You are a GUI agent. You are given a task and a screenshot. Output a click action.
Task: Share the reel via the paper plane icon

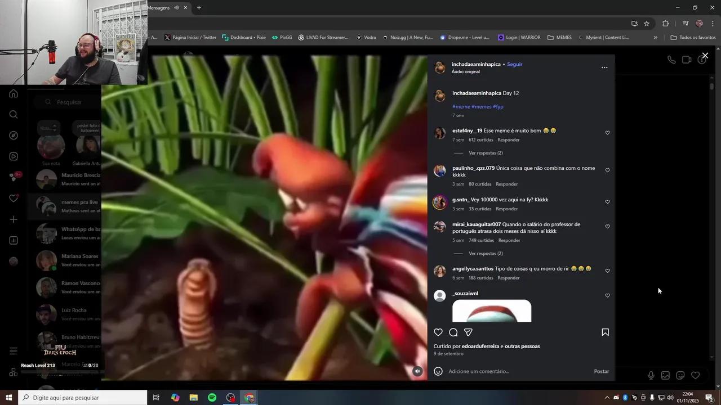tap(468, 332)
